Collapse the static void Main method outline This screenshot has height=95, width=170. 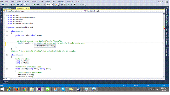tap(7, 35)
